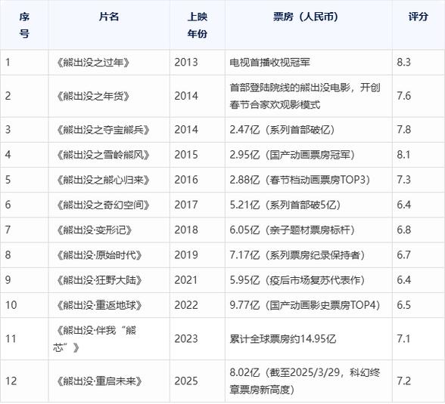This screenshot has width=445, height=404.
Task: Select the title 《熊出没之雪岭熊风》
Action: click(x=103, y=155)
